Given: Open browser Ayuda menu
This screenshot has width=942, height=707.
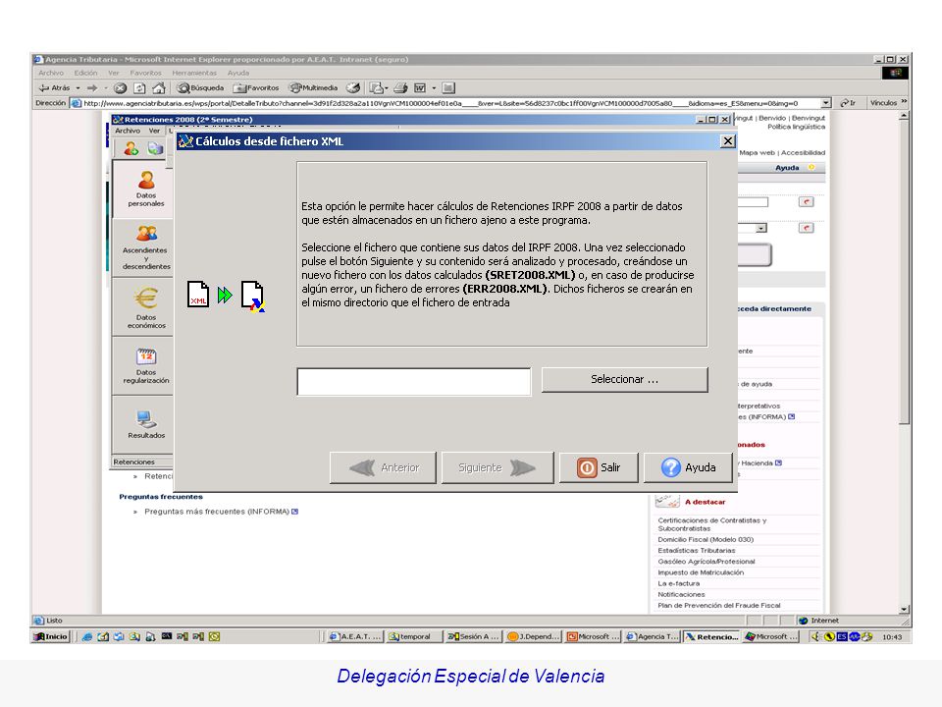Looking at the screenshot, I should click(237, 73).
